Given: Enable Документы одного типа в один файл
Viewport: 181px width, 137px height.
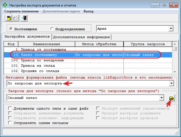Looking at the screenshot, I should pos(10,108).
